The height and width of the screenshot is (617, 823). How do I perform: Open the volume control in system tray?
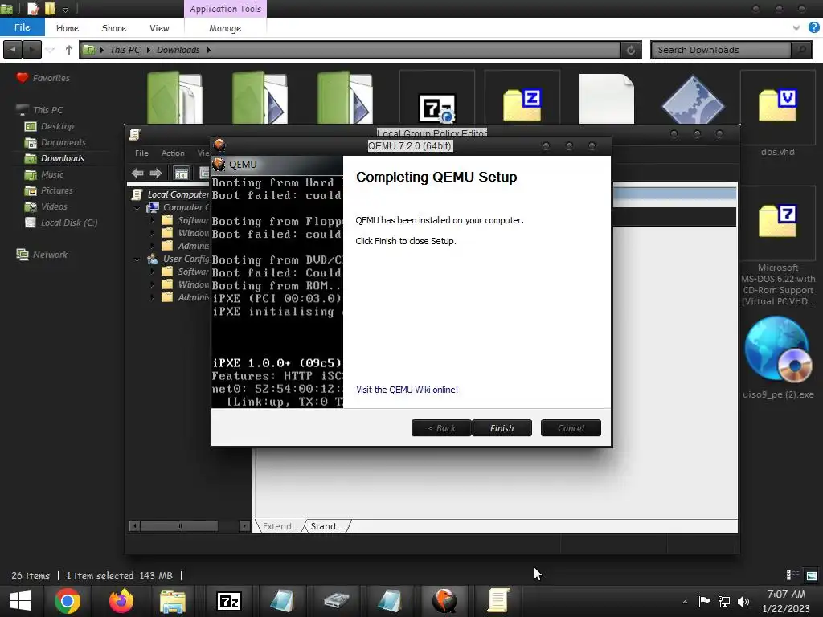pyautogui.click(x=743, y=602)
